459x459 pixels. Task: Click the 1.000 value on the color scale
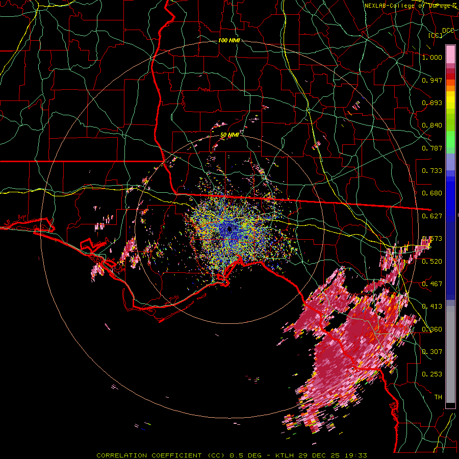point(432,57)
